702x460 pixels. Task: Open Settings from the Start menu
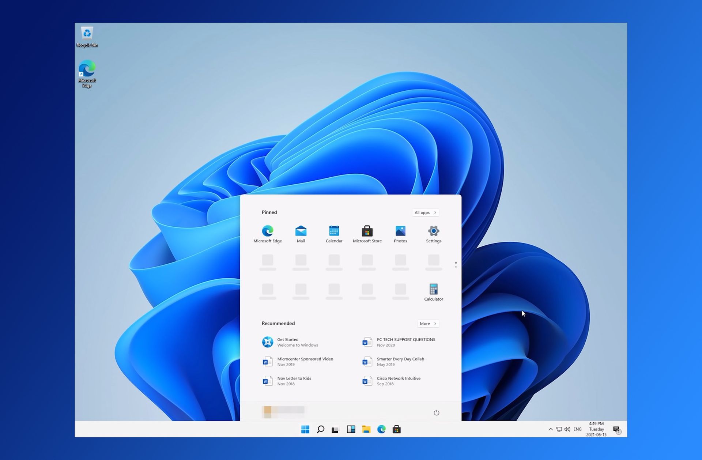[x=433, y=231]
